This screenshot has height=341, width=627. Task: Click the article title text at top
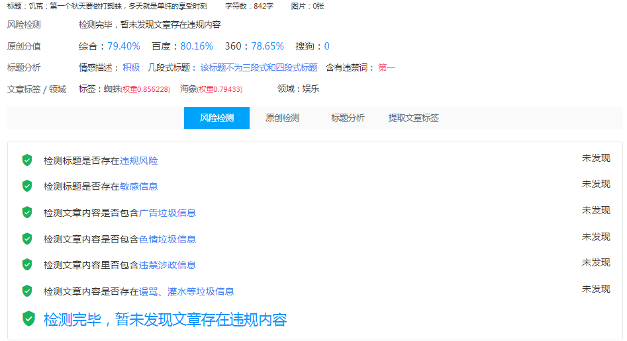[x=107, y=6]
